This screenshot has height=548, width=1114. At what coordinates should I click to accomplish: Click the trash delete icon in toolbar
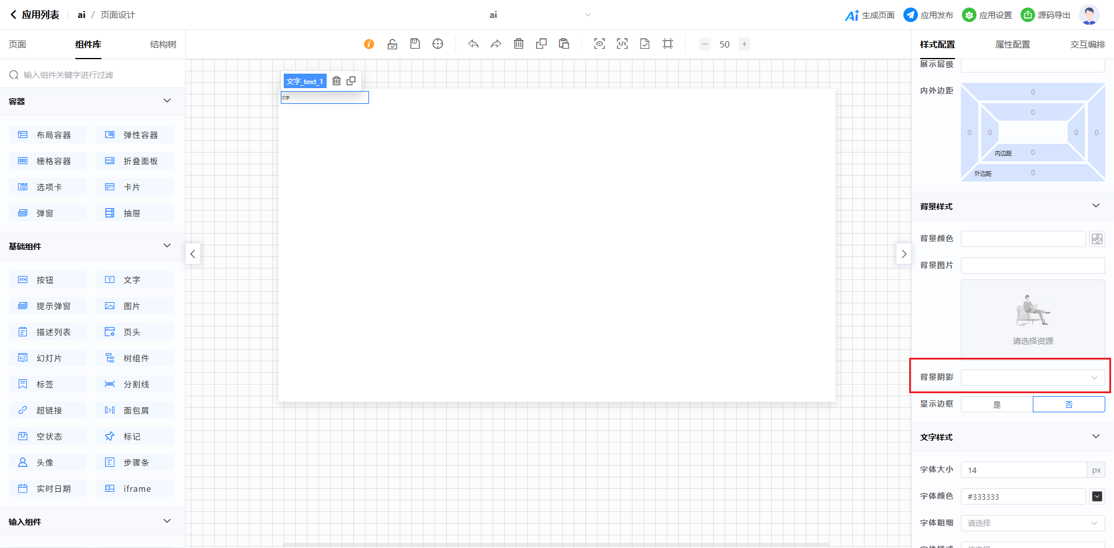click(519, 44)
